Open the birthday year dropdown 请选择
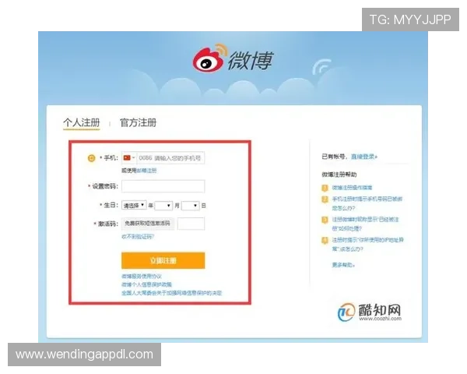 [134, 205]
